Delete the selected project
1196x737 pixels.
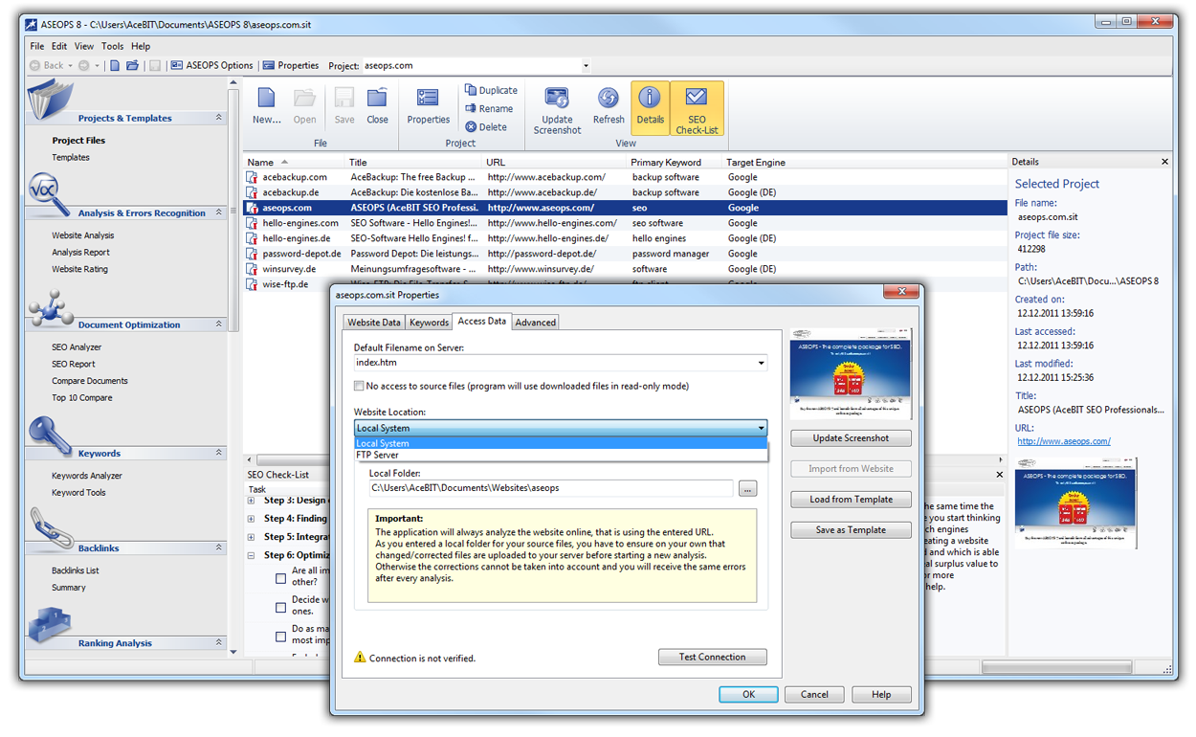pos(486,126)
